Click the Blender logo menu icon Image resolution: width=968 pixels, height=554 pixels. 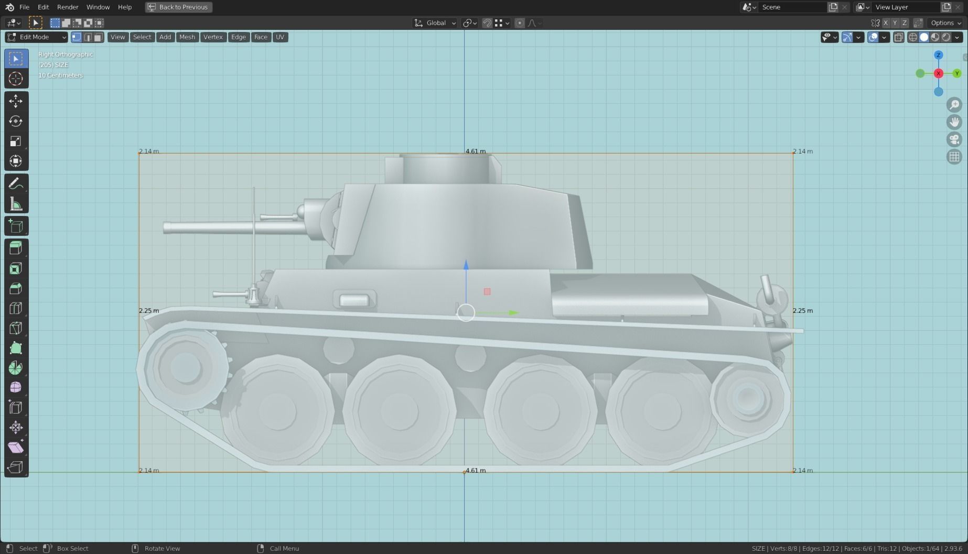coord(9,7)
